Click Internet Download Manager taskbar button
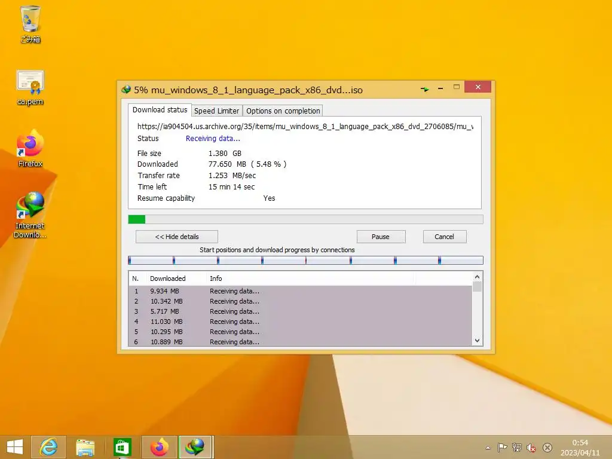This screenshot has height=459, width=612. pos(196,447)
